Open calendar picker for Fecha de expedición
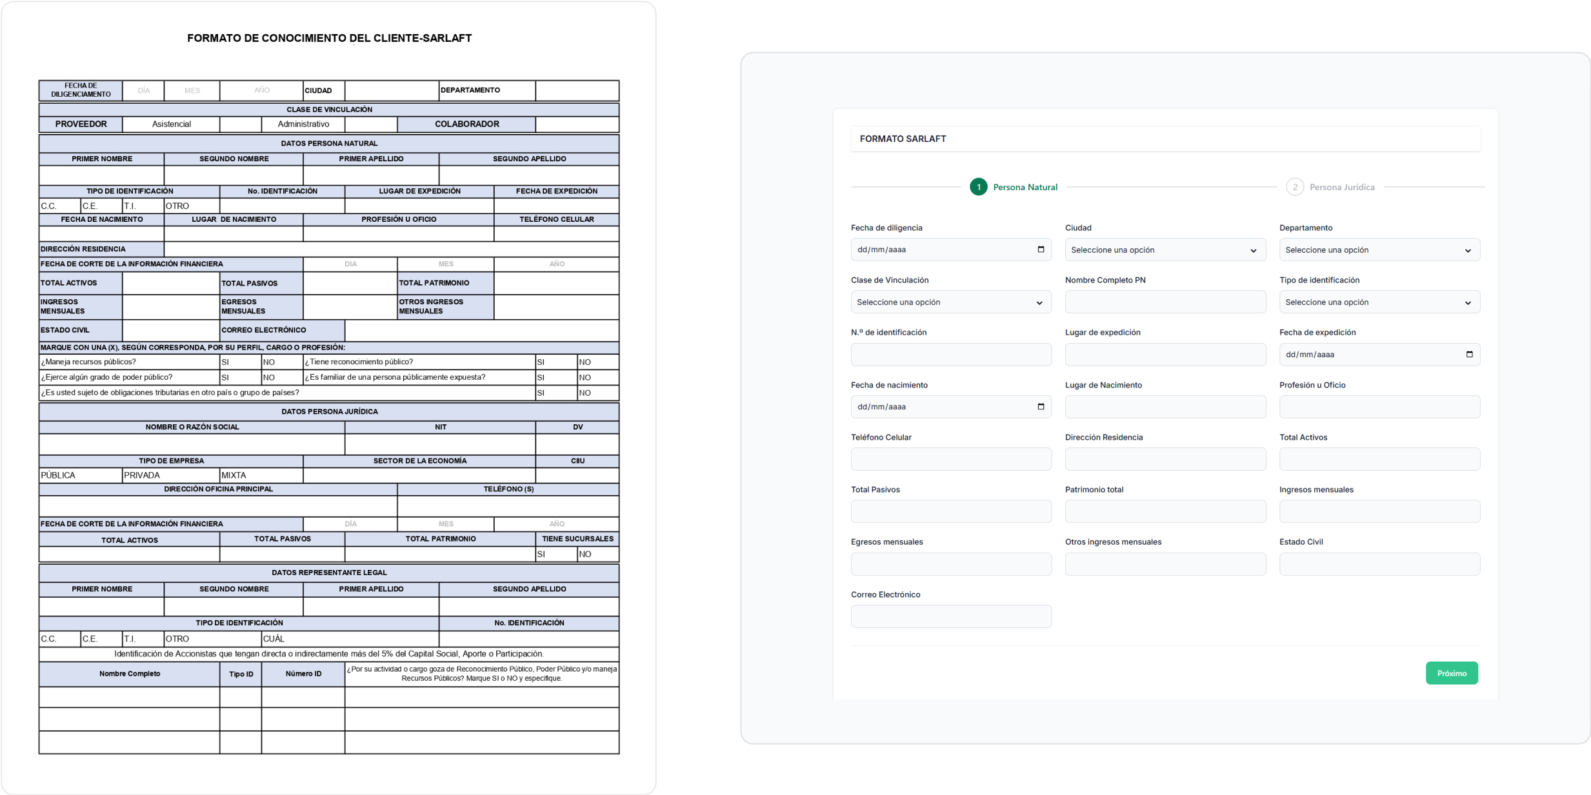The image size is (1591, 795). click(x=1469, y=354)
